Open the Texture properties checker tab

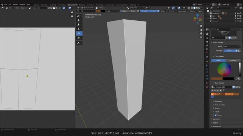click(x=207, y=87)
